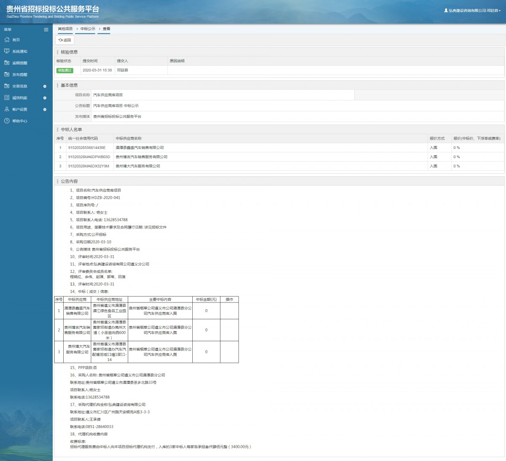Click the 操作 header in the bid table
Screen dimensions: 506x461
tap(229, 299)
